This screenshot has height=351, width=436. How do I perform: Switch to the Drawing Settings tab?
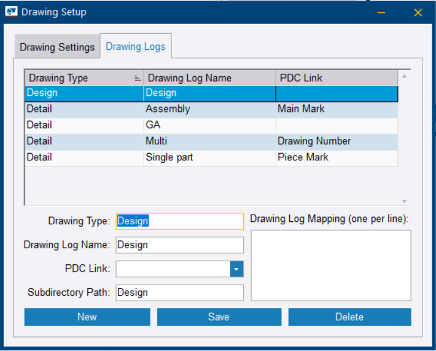(57, 47)
